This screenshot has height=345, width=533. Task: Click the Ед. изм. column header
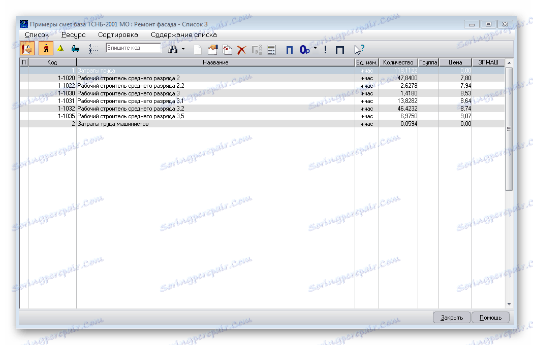367,62
